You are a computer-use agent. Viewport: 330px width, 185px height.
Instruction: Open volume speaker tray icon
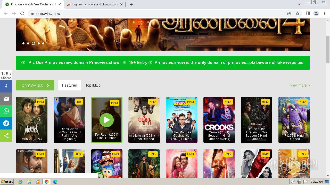point(293,182)
